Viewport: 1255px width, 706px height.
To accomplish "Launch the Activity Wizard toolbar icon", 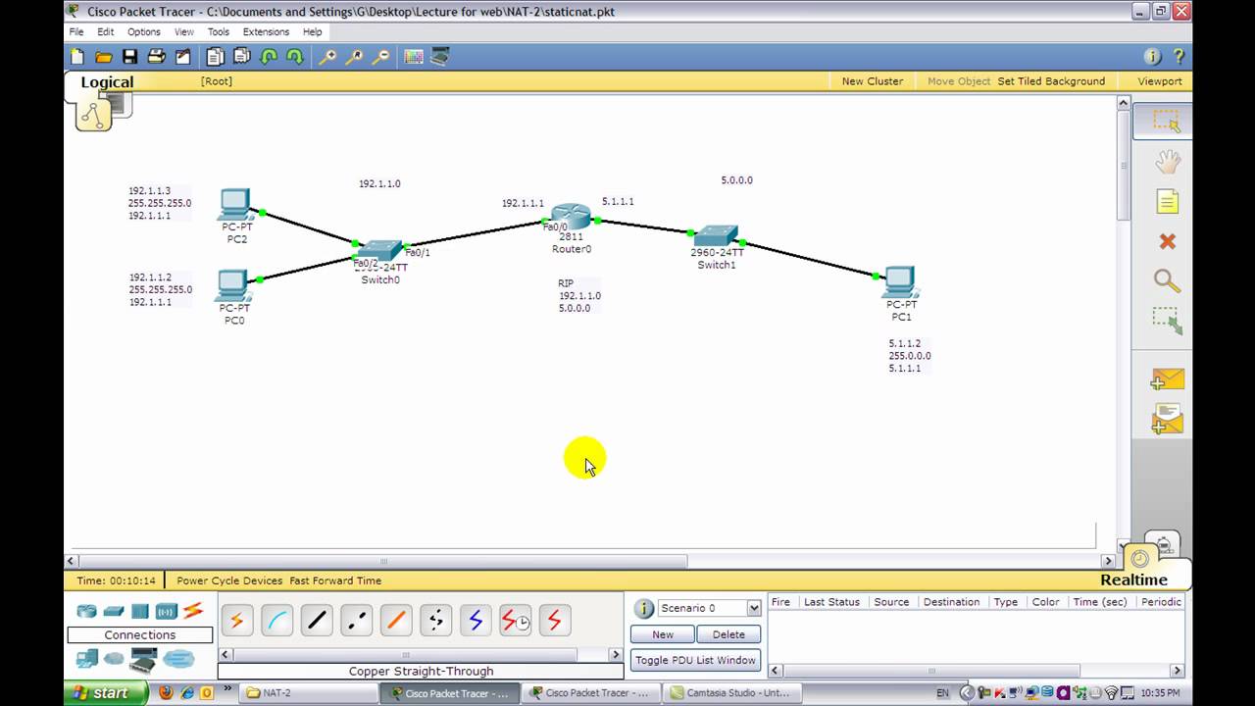I will [182, 57].
